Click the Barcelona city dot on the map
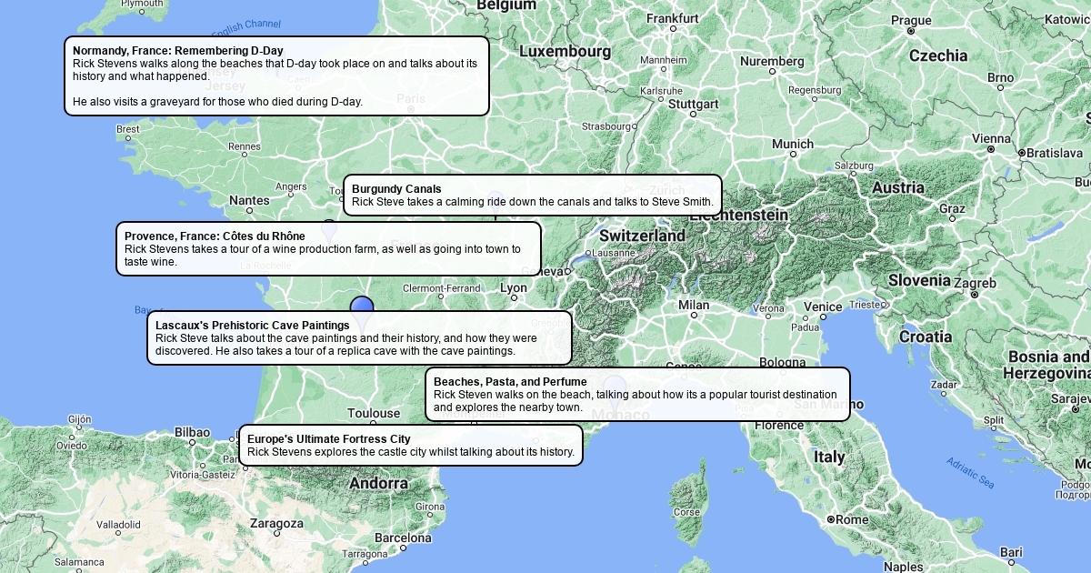 pyautogui.click(x=403, y=549)
